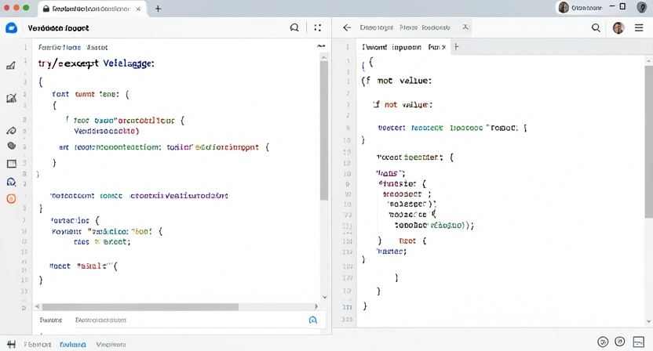
Task: Click the square layout icon in the bottom-right status bar
Action: [x=638, y=342]
